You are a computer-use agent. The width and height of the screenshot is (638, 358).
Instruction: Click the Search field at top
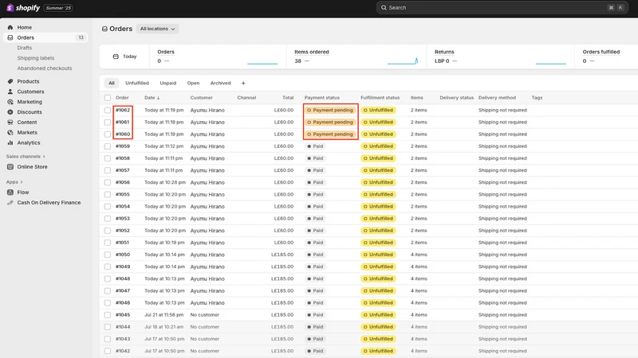(x=502, y=8)
